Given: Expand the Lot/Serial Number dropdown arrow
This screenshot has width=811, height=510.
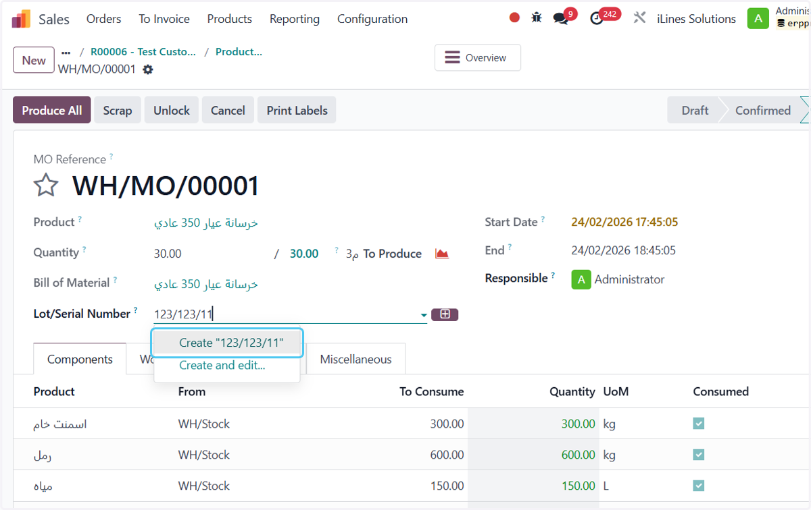Looking at the screenshot, I should tap(424, 315).
